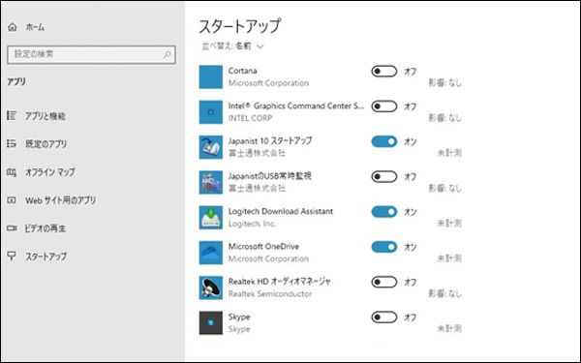Viewport: 581px width, 363px height.
Task: Turn on the Skype startup toggle
Action: (x=384, y=318)
